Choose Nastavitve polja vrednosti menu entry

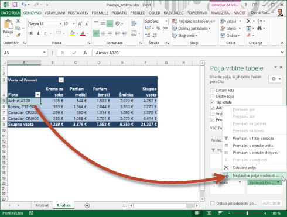tap(254, 175)
